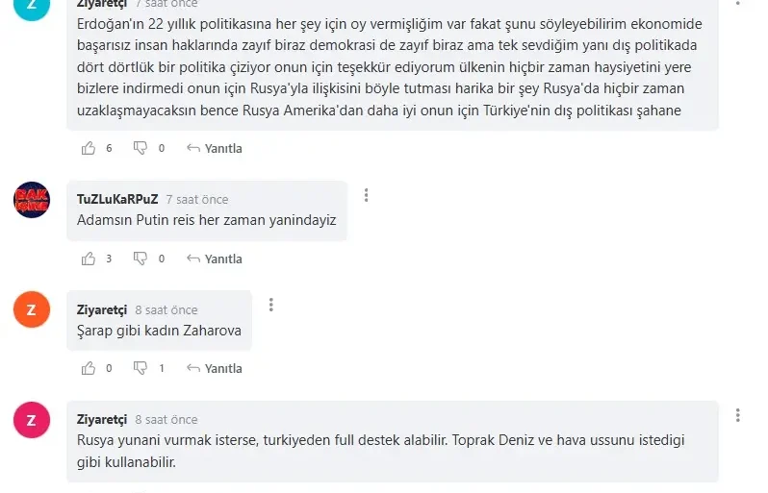The height and width of the screenshot is (493, 768).
Task: Click '7 saat önce' timestamp on TuZLuKaRPuZ comment
Action: pos(197,200)
